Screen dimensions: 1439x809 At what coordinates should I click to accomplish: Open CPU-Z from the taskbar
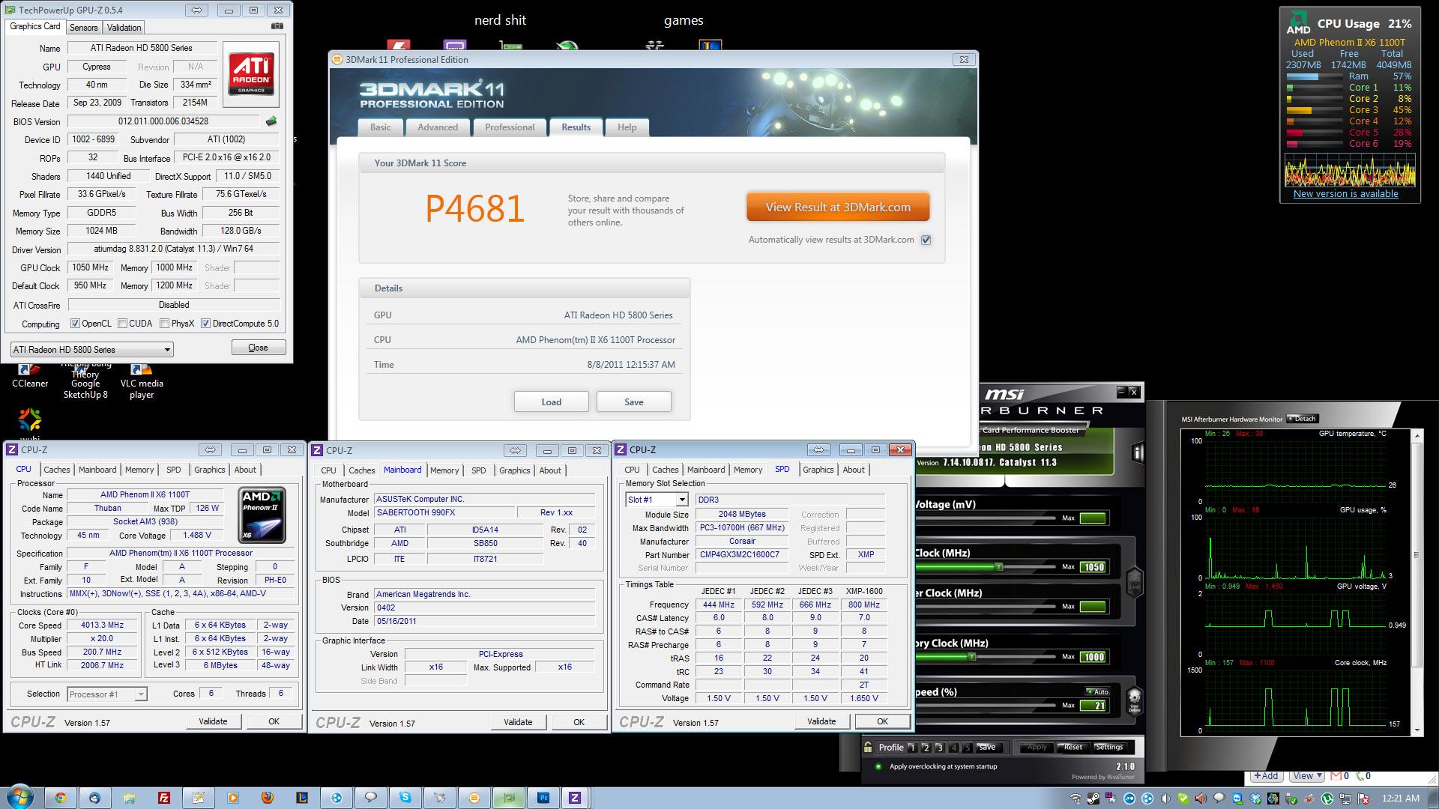575,798
